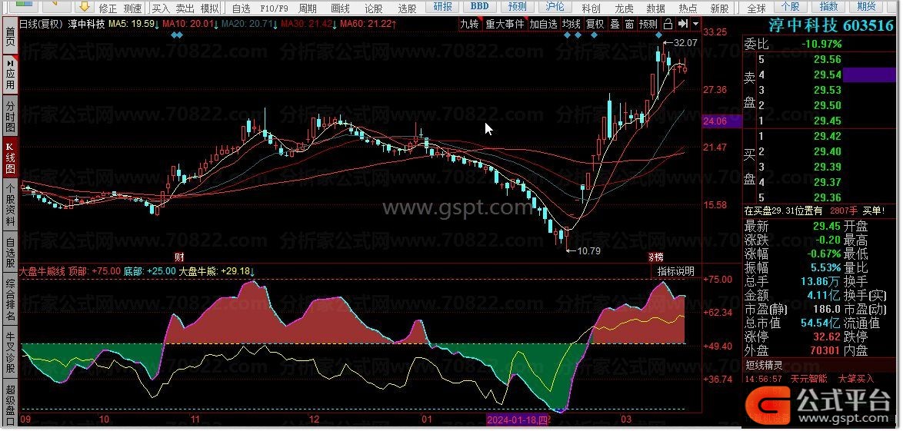Click the 指数 index button

(x=828, y=6)
